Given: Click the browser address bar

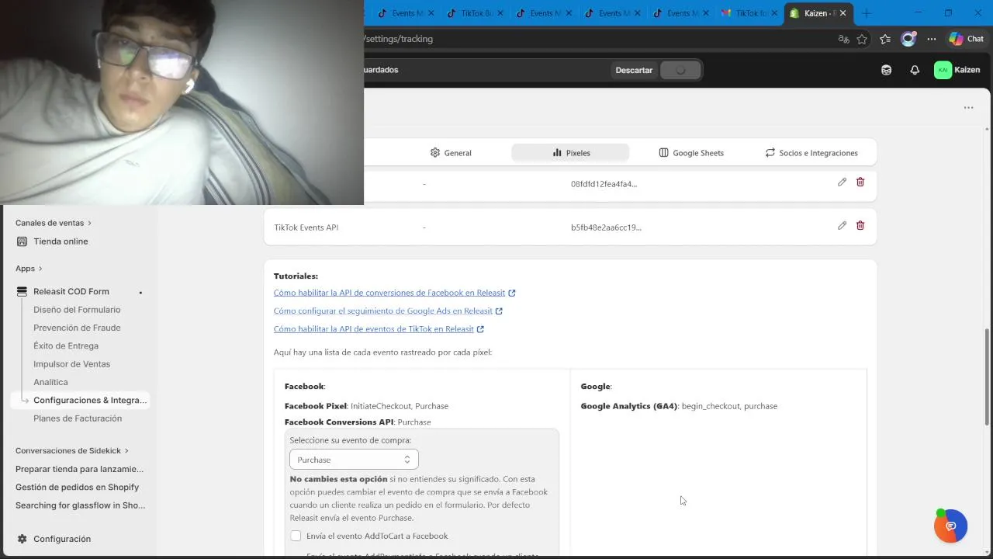Looking at the screenshot, I should [x=597, y=39].
